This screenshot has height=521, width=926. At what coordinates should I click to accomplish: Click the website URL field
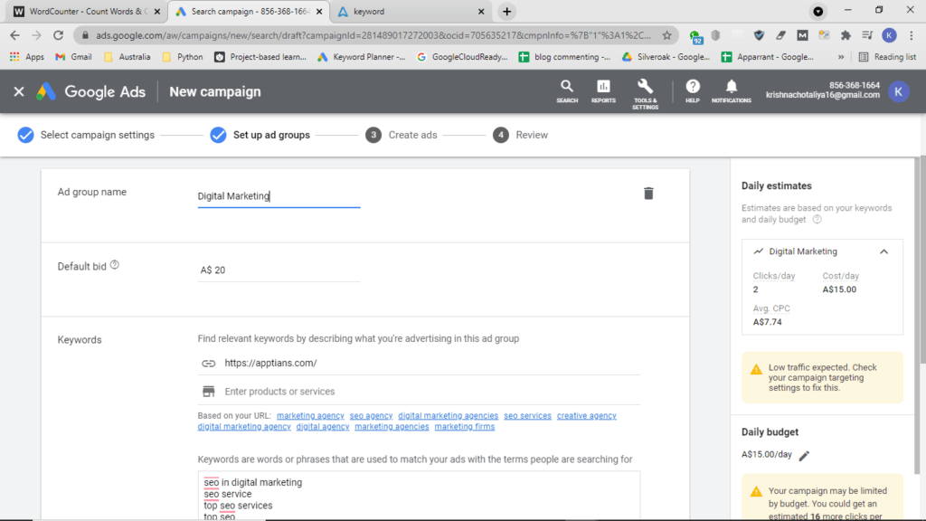(419, 363)
